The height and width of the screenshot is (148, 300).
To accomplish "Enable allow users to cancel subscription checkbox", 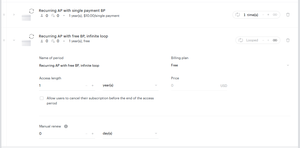I will (42, 98).
